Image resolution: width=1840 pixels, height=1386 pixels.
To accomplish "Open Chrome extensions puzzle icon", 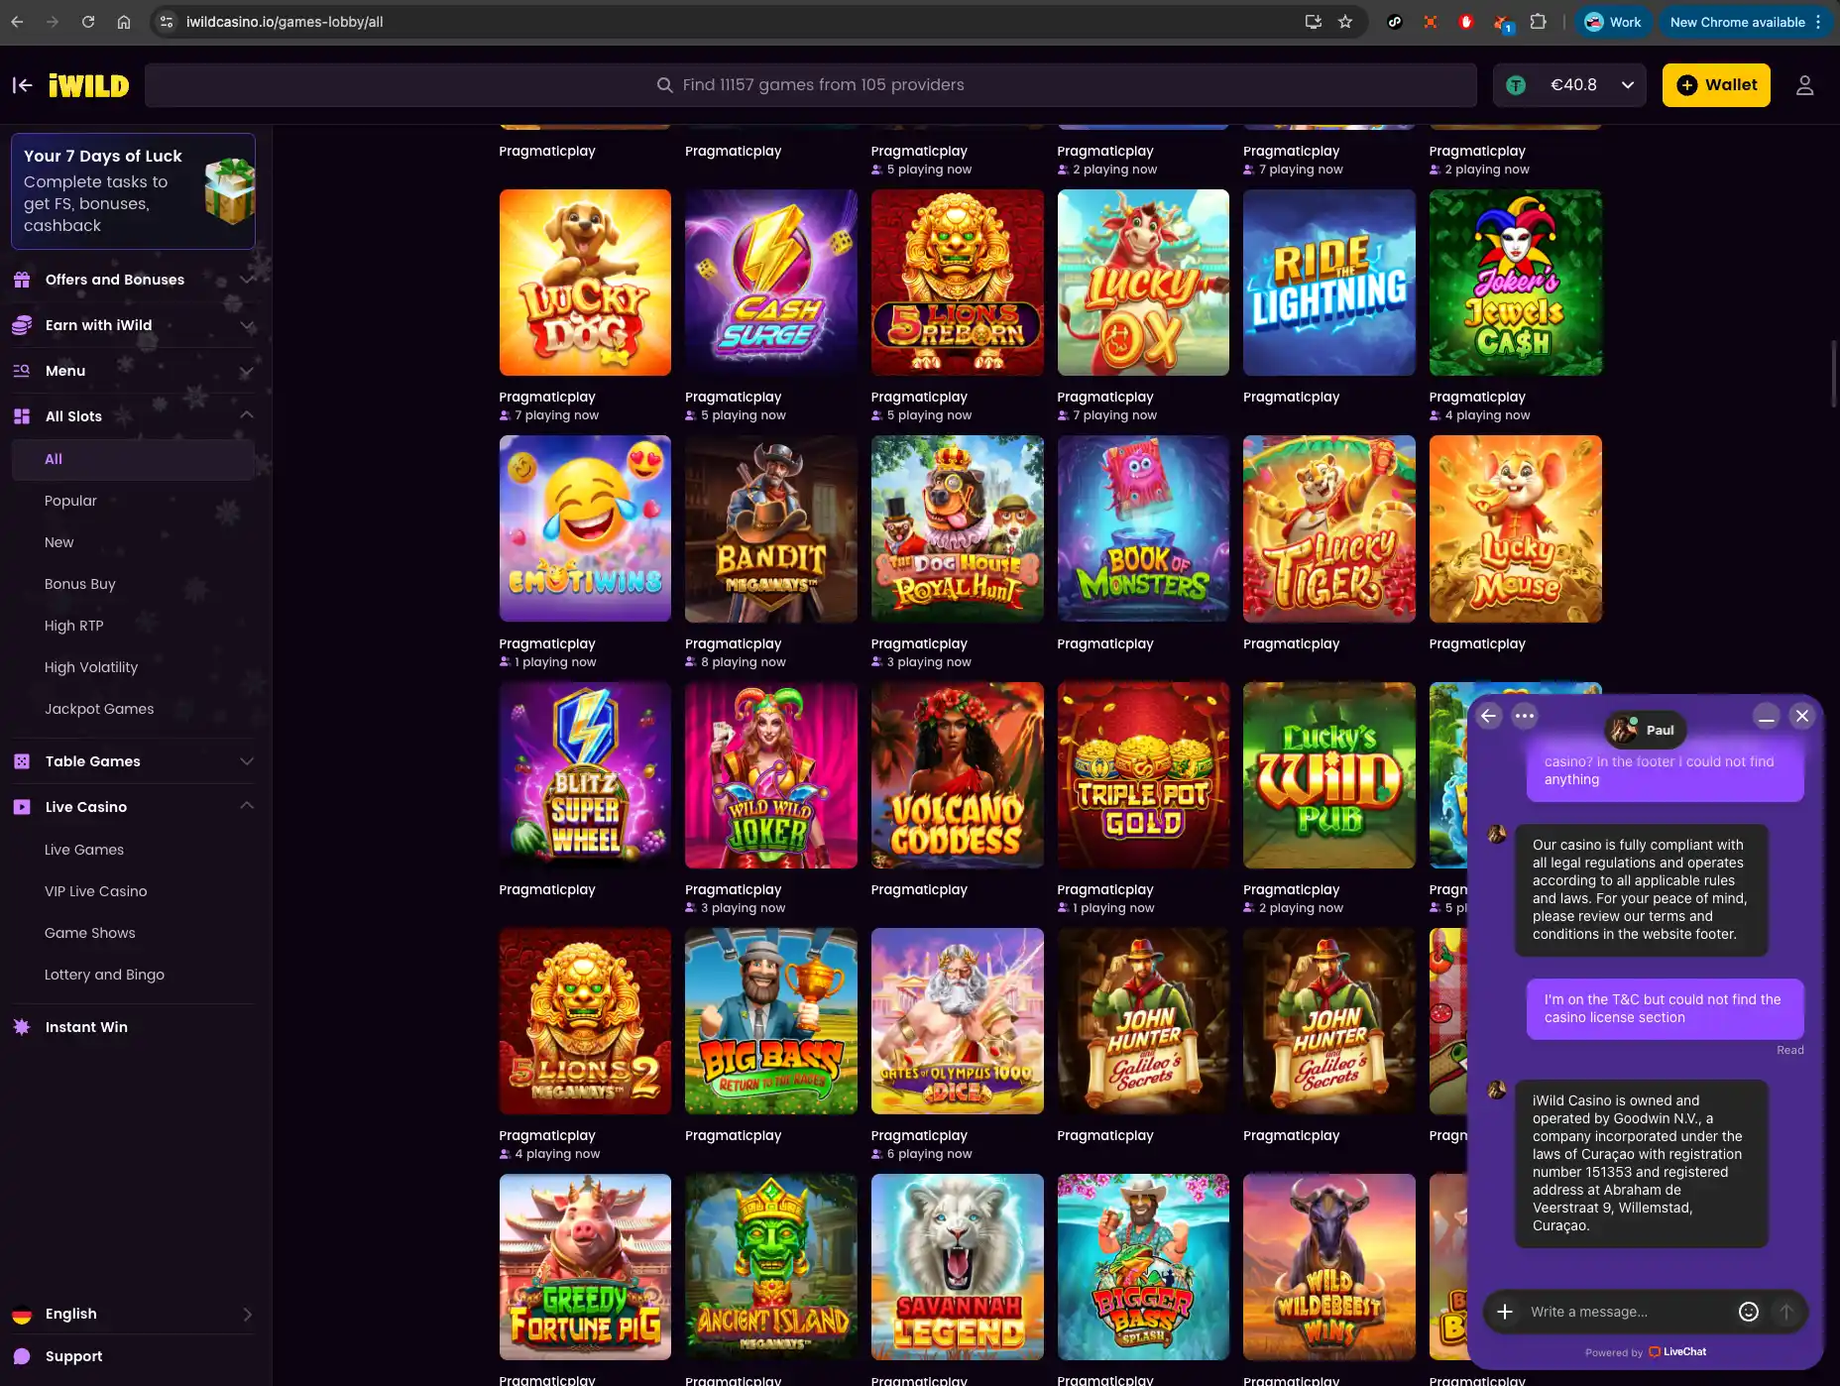I will [x=1538, y=22].
